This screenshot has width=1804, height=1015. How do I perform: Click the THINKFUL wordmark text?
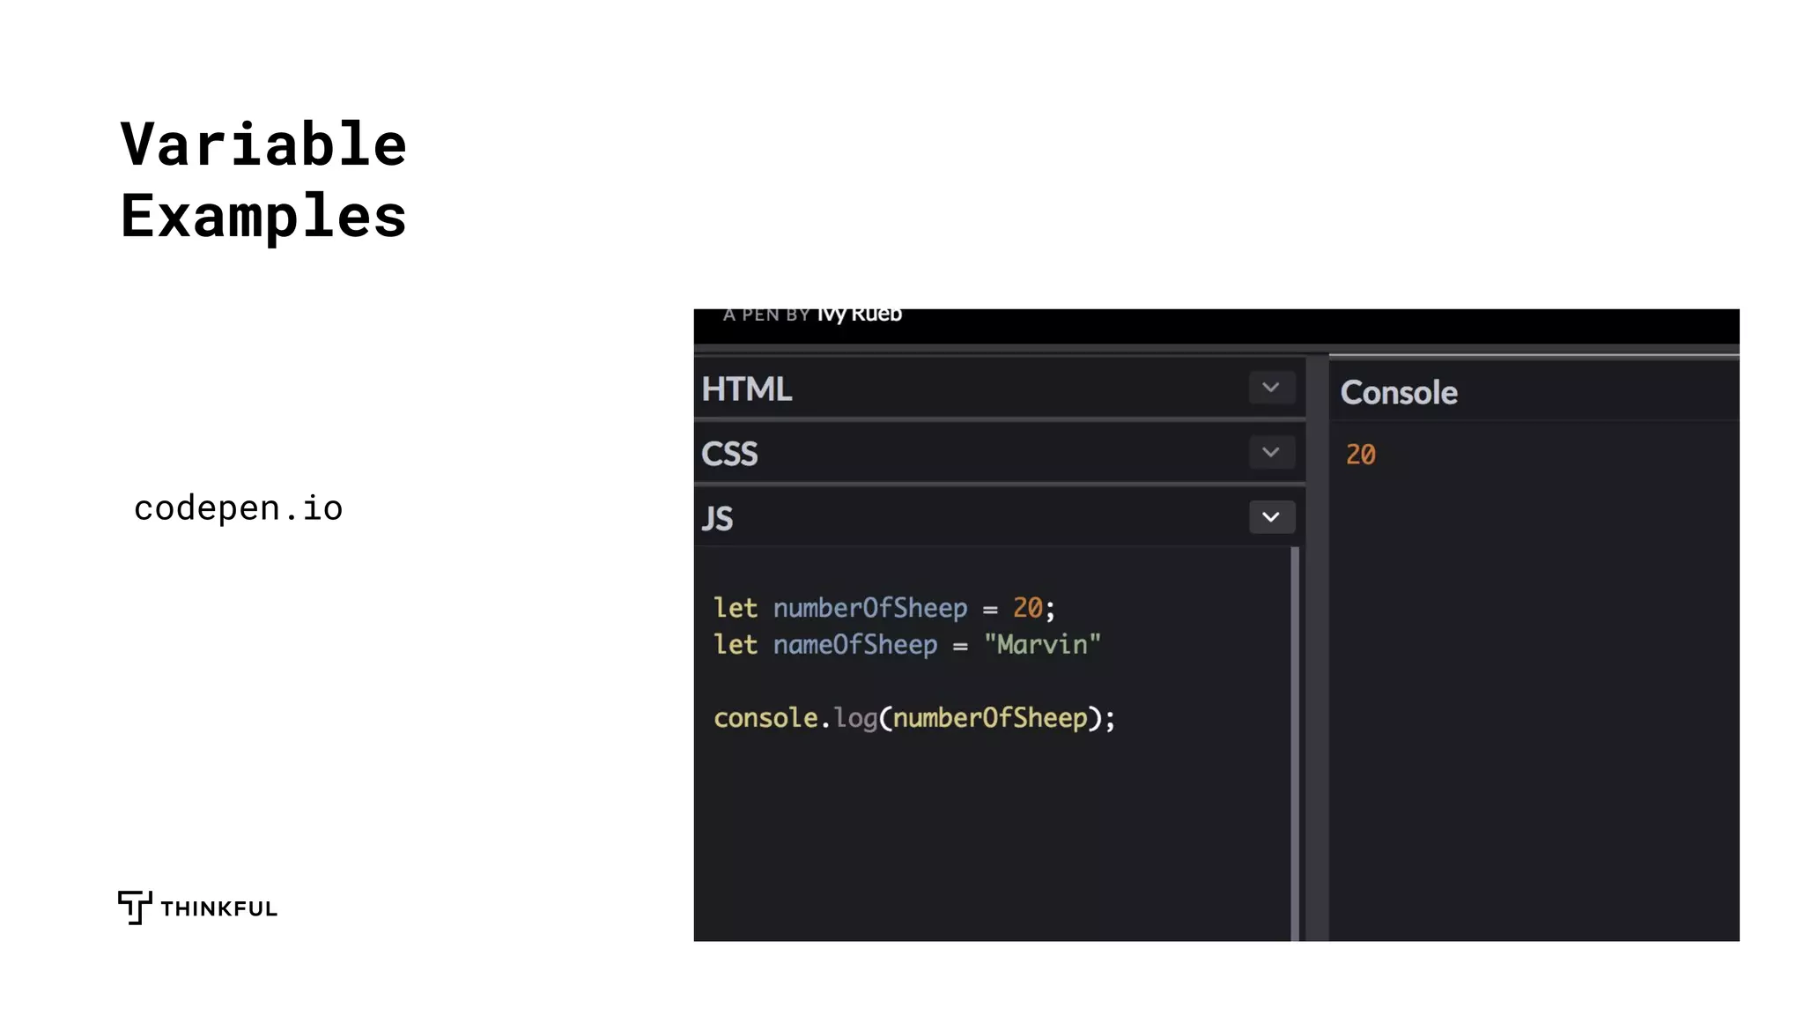coord(219,909)
